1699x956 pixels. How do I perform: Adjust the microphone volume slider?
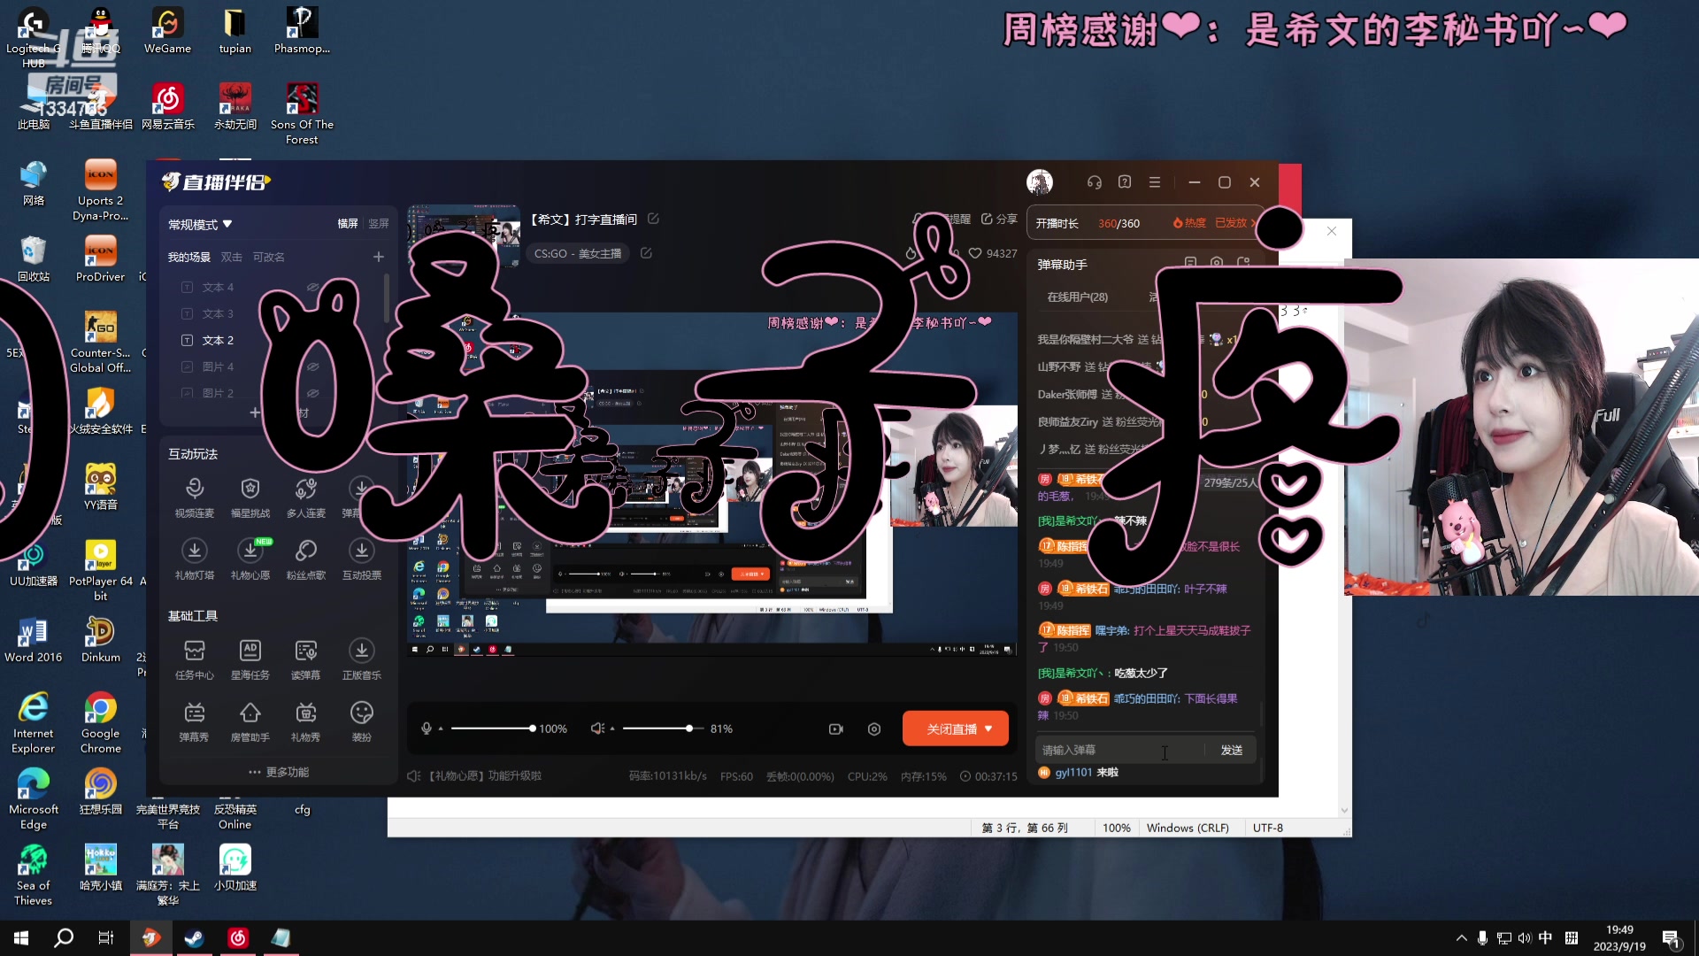click(x=493, y=729)
